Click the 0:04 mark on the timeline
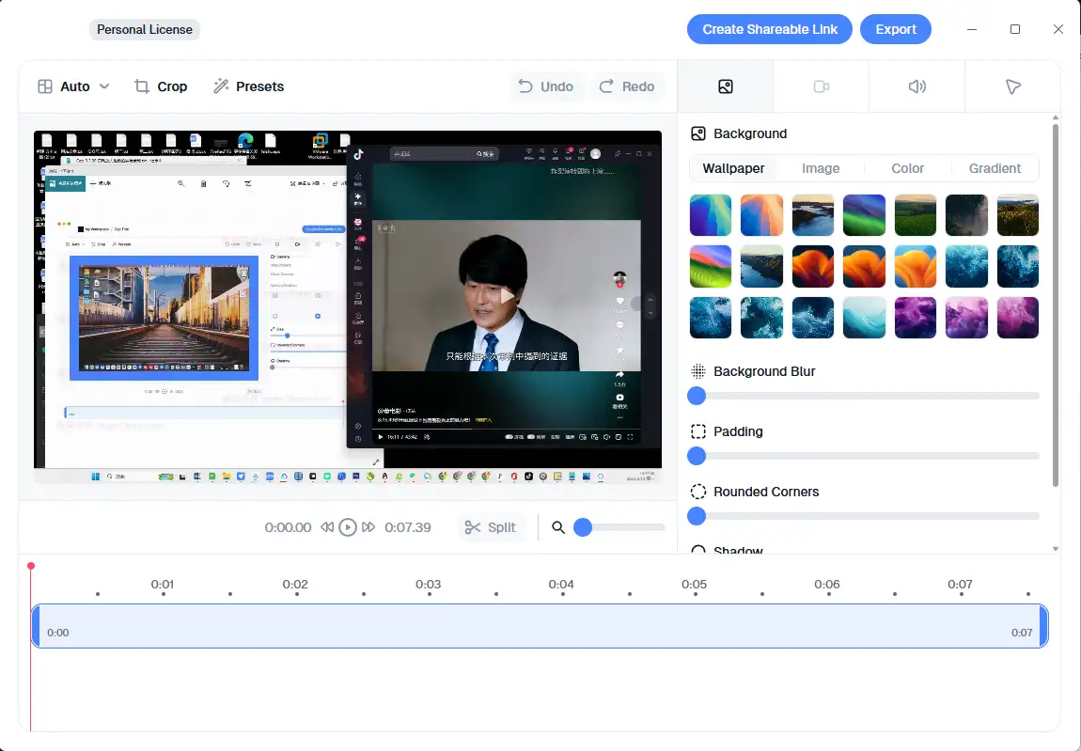 click(x=561, y=585)
